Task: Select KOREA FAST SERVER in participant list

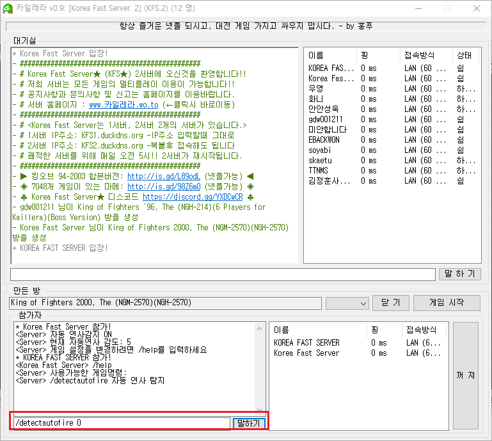Action: [x=306, y=343]
